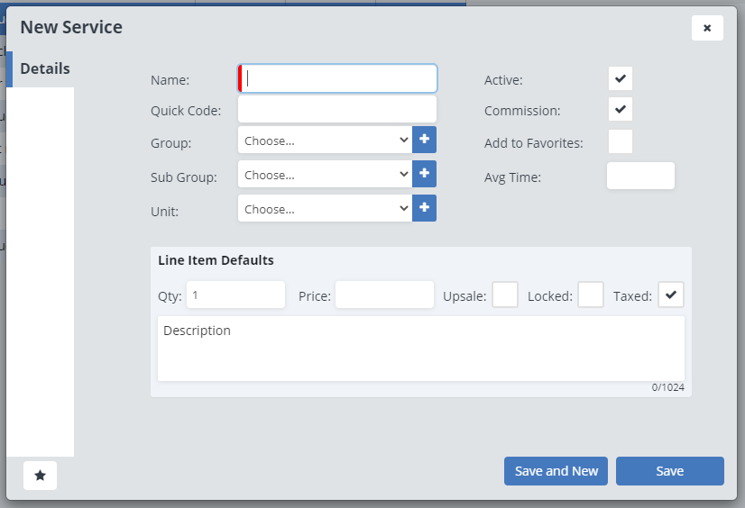Open the Group dropdown
This screenshot has height=508, width=745.
(x=326, y=141)
